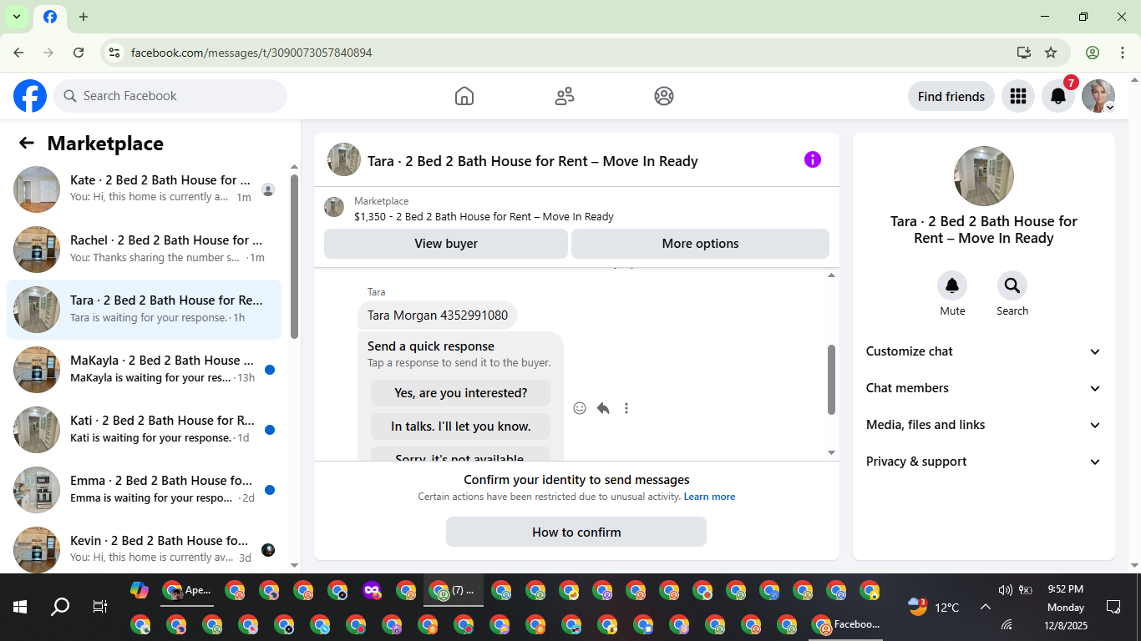Click the browser address bar URL
Image resolution: width=1141 pixels, height=641 pixels.
pos(251,53)
